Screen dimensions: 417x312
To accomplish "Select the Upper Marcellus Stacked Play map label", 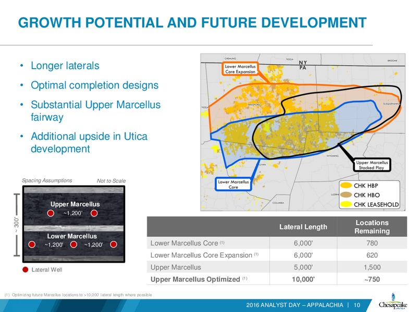I will point(372,165).
